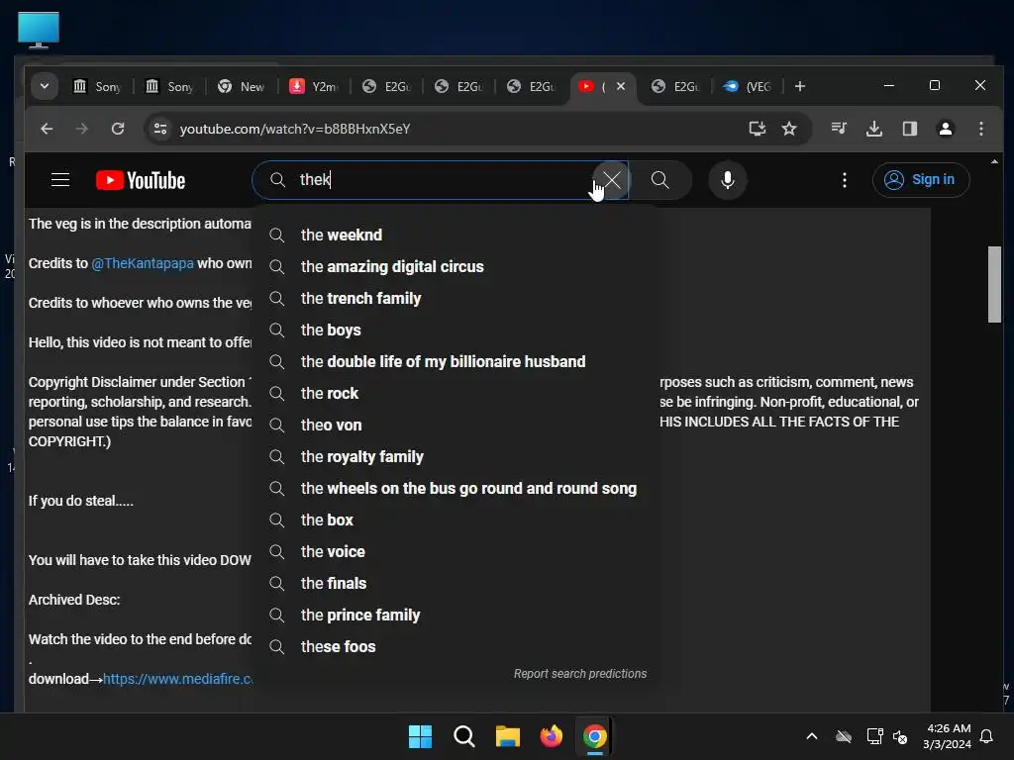Screen dimensions: 1014x760
Task: Click Chrome icon in taskbar
Action: tap(595, 736)
